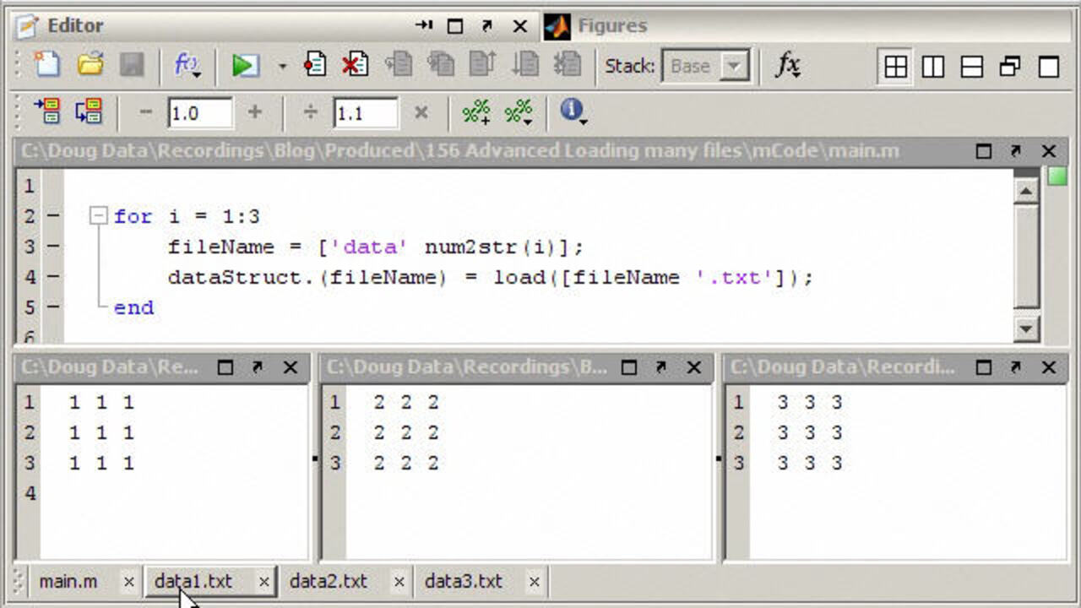Insert cell break with the %% plus icon
The height and width of the screenshot is (608, 1081).
click(x=475, y=111)
